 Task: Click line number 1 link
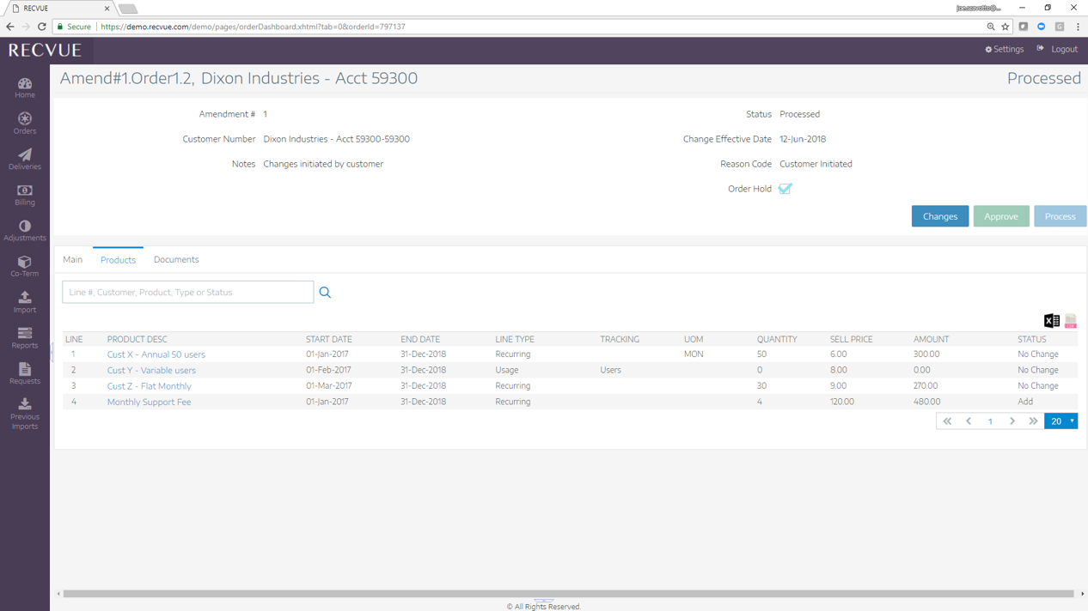tap(73, 354)
